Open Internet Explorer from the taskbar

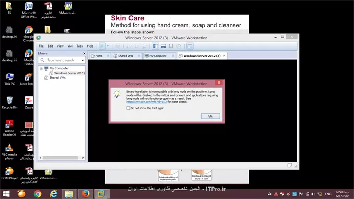coord(53,194)
